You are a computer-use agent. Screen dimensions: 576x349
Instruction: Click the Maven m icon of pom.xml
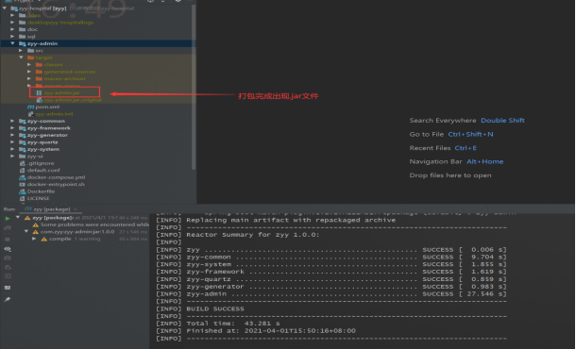pos(30,107)
